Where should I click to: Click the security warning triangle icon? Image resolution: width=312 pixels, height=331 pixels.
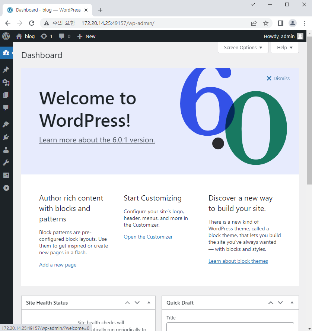click(47, 23)
